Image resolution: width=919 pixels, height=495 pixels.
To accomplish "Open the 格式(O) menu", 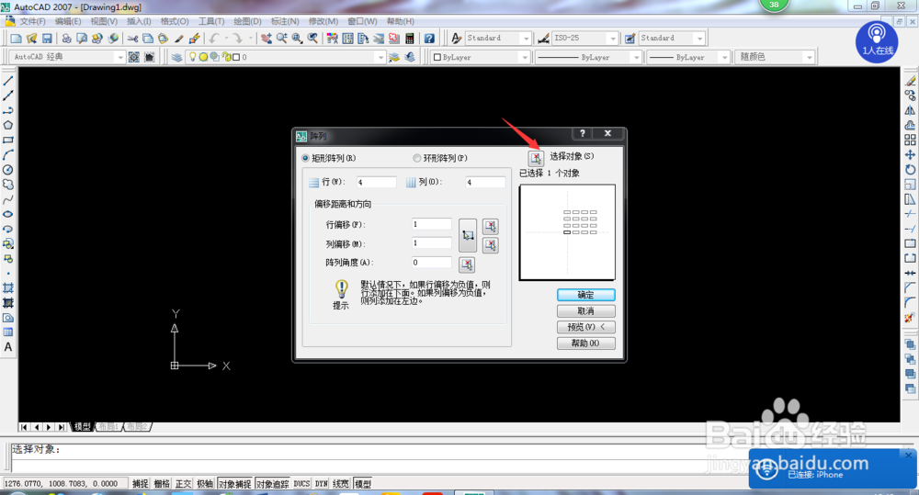I will [x=175, y=21].
